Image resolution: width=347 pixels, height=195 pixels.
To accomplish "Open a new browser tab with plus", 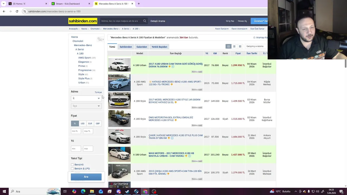I will tap(139, 4).
